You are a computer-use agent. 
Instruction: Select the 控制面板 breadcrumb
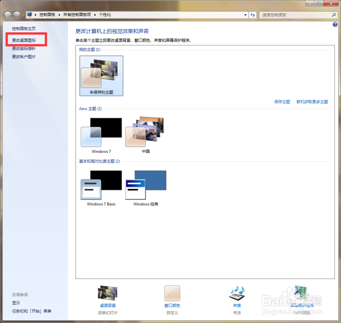tap(47, 15)
